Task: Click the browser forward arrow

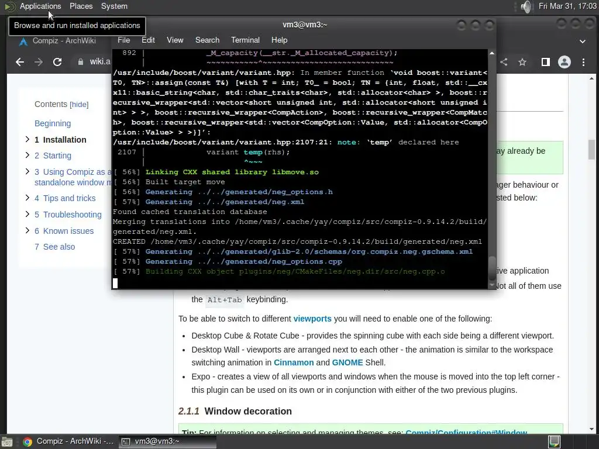Action: [x=38, y=62]
